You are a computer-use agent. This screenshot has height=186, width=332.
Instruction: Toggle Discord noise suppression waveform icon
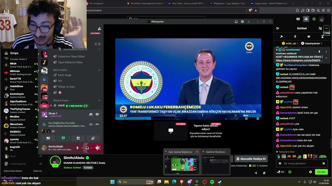tap(91, 125)
